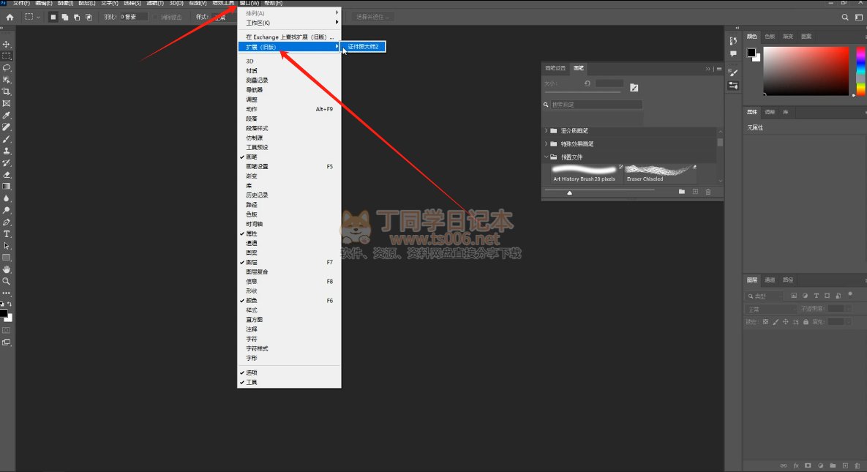Viewport: 867px width, 472px height.
Task: Select the Pen tool
Action: pyautogui.click(x=7, y=222)
